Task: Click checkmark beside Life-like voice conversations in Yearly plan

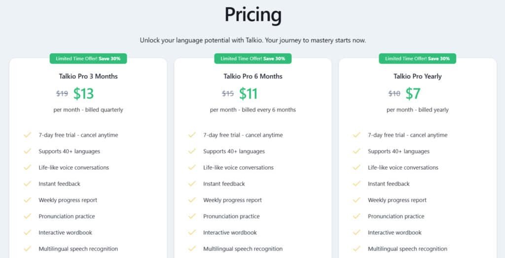Action: [357, 167]
